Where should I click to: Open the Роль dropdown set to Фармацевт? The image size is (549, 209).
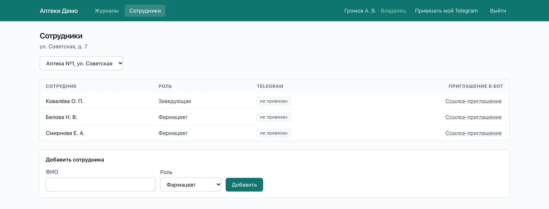[x=190, y=185]
